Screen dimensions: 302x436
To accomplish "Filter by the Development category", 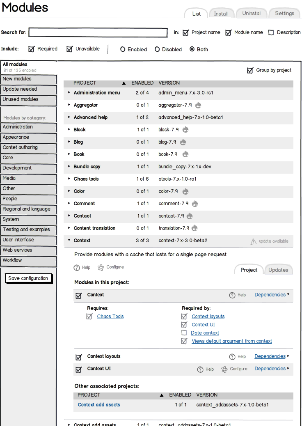I will [x=28, y=168].
